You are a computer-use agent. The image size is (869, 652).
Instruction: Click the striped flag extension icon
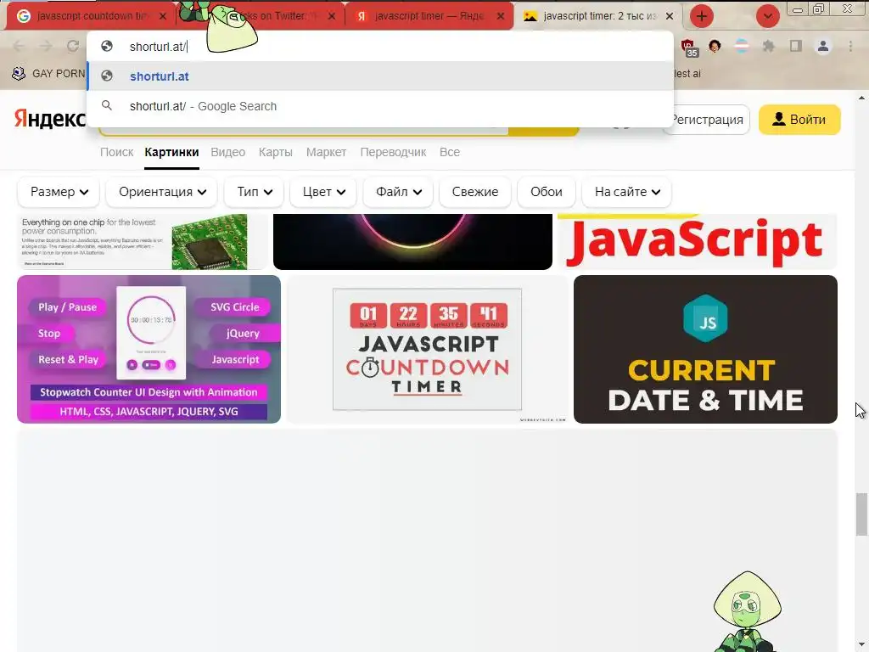tap(742, 46)
